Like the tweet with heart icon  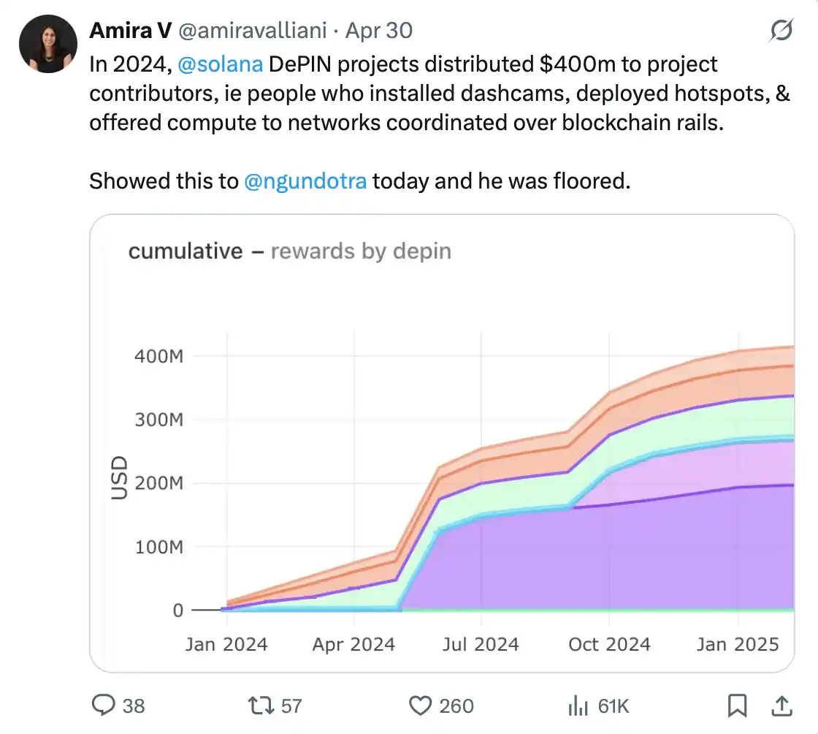tap(419, 705)
